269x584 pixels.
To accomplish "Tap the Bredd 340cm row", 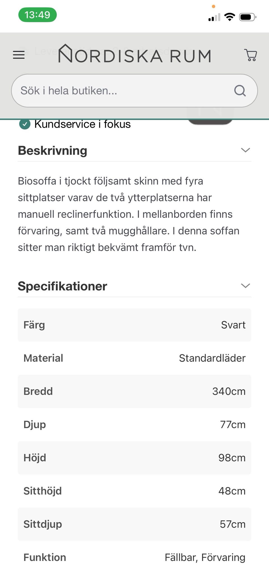I will tap(134, 391).
